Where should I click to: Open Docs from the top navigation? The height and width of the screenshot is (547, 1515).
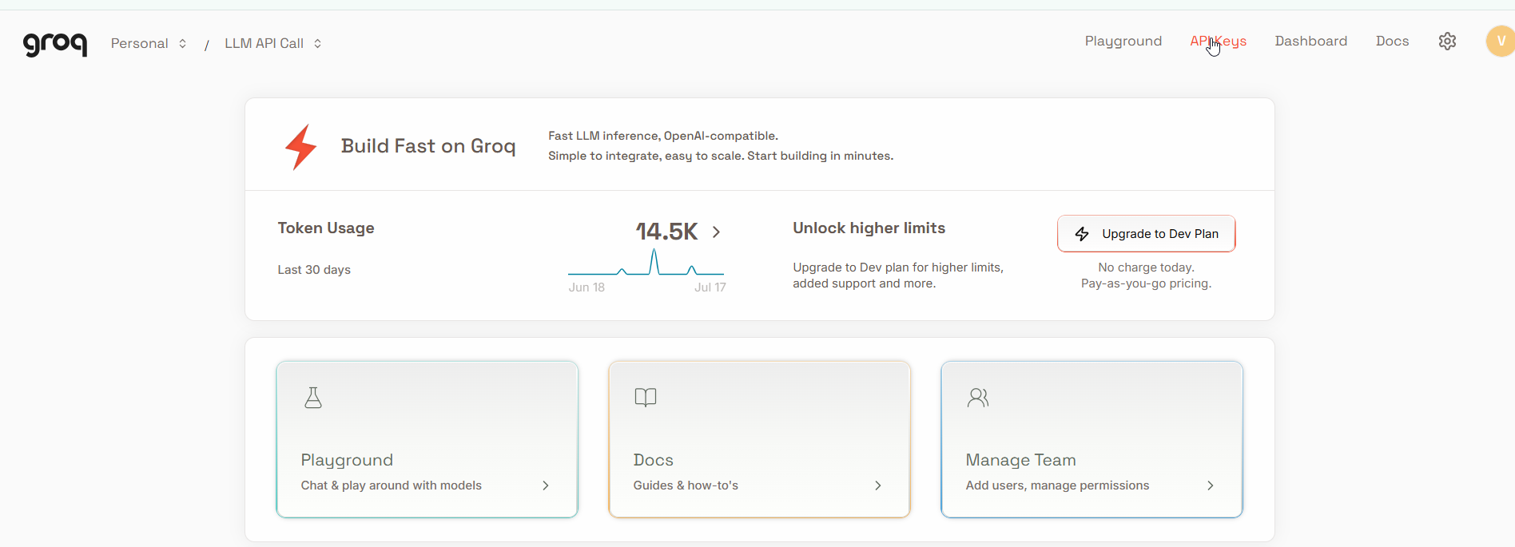point(1392,42)
